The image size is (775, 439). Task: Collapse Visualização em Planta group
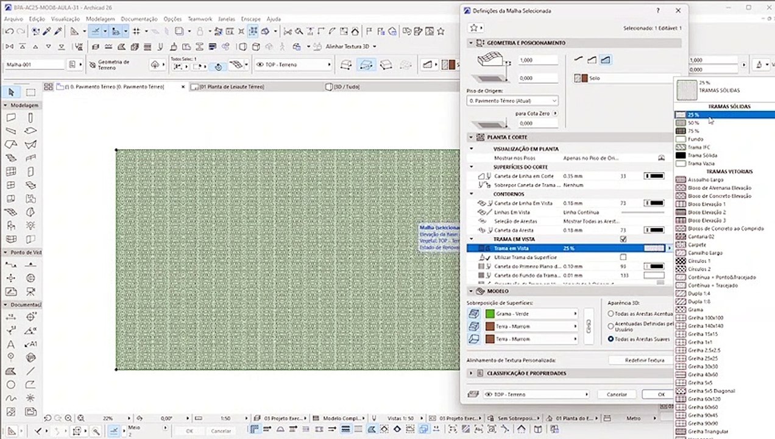pyautogui.click(x=471, y=149)
